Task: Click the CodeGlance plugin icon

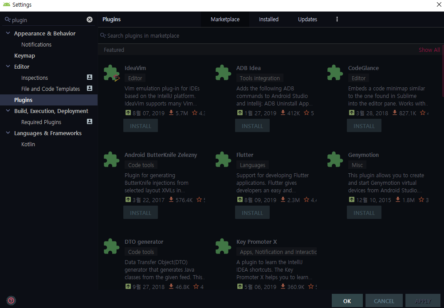Action: [x=335, y=73]
